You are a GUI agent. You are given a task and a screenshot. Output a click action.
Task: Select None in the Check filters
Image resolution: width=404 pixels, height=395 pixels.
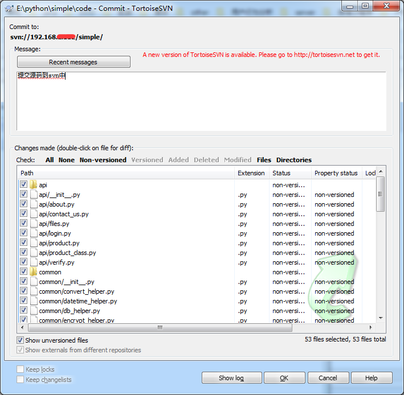[67, 160]
